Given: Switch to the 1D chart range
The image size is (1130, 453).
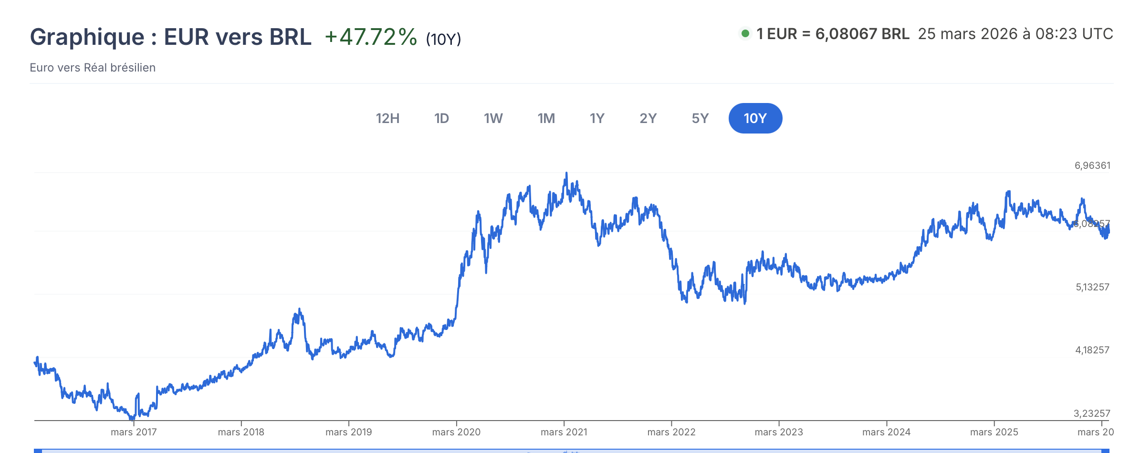Looking at the screenshot, I should pyautogui.click(x=441, y=118).
